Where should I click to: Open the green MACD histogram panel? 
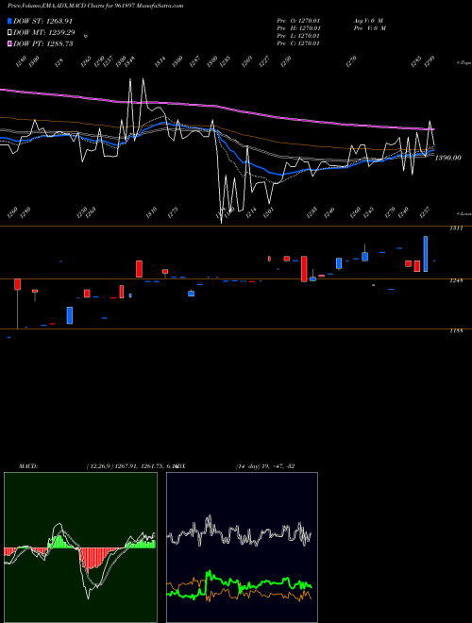[80, 547]
